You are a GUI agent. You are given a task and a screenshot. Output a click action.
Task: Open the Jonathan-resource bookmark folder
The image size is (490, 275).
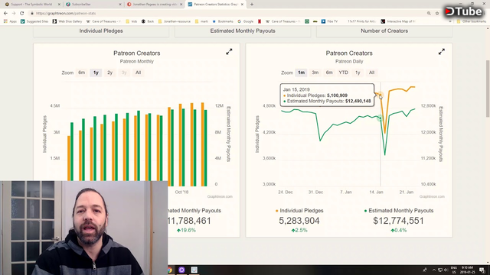tap(175, 21)
